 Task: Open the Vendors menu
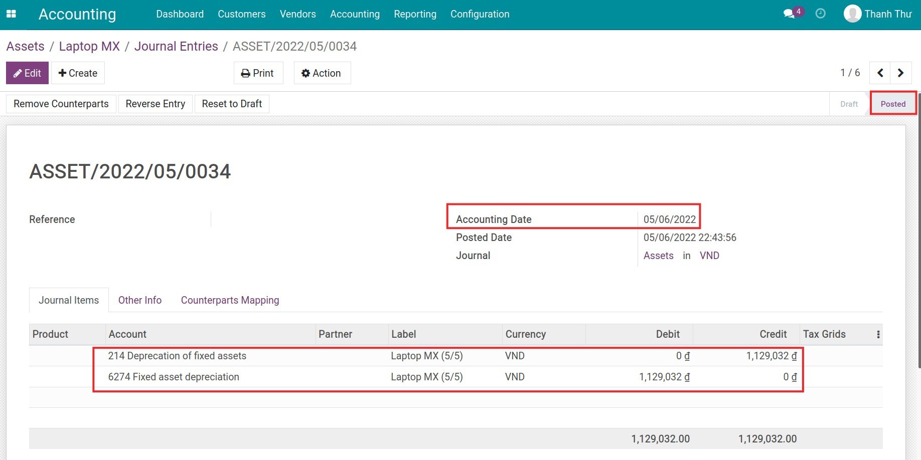pos(297,14)
